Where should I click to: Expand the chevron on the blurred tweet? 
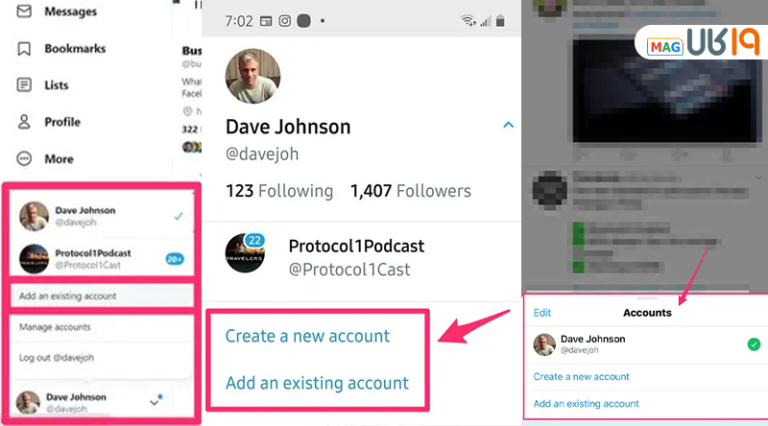click(x=758, y=177)
